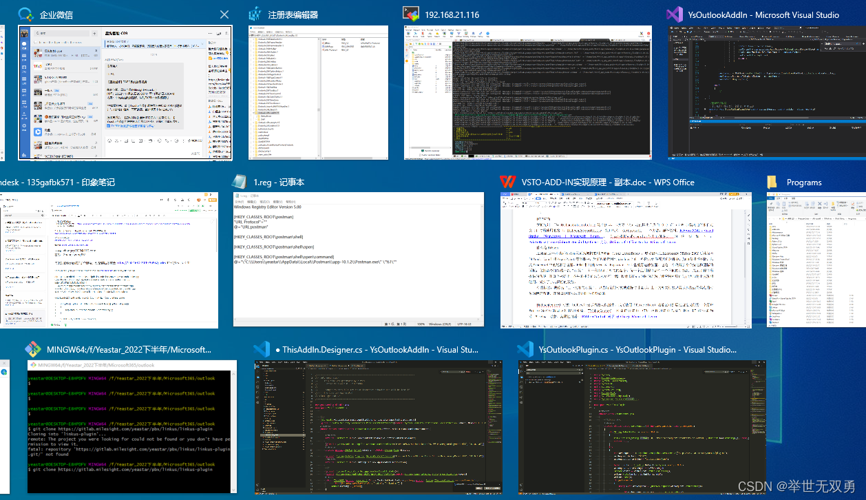
Task: Click the title text 'Programs'
Action: 804,183
